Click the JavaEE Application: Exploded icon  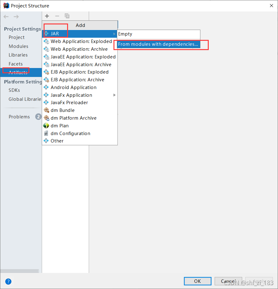point(46,57)
